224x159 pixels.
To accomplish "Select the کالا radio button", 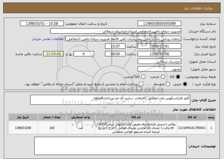I will (178, 77).
